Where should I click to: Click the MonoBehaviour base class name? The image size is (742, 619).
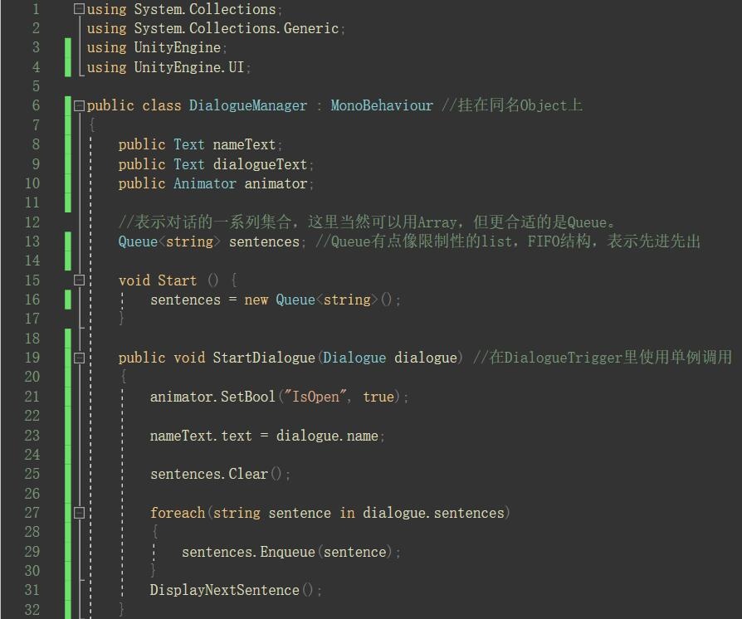(x=382, y=105)
